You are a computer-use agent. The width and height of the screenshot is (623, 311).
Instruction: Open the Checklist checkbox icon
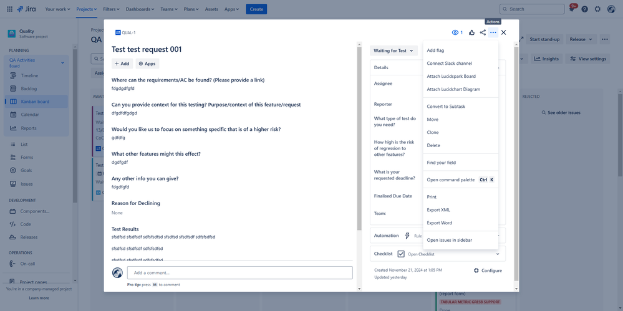pos(401,254)
